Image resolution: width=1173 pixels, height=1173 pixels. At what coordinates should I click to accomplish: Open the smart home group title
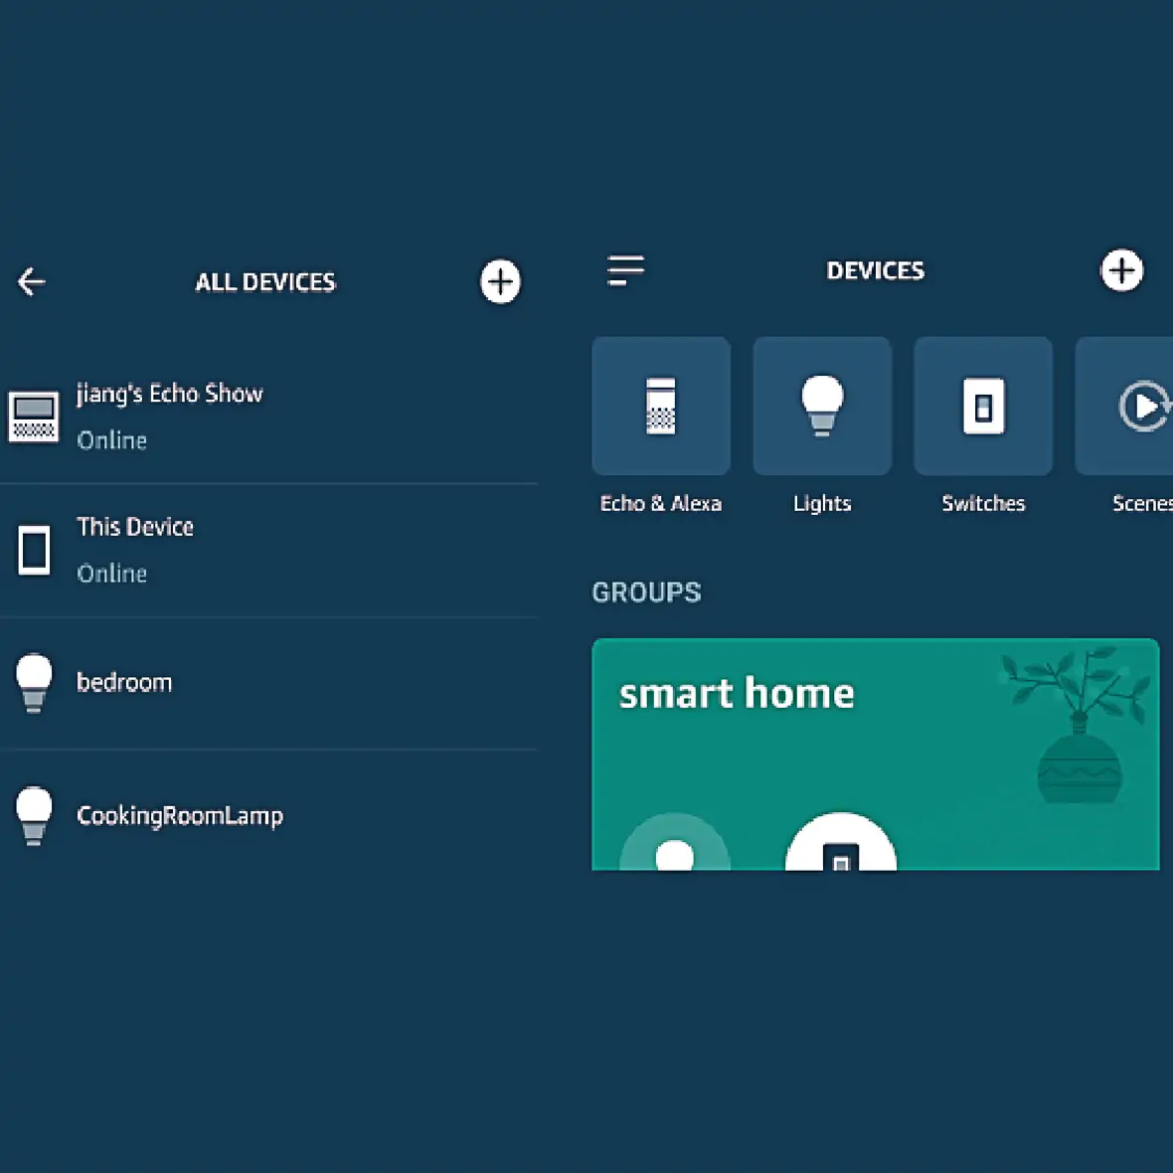coord(737,694)
